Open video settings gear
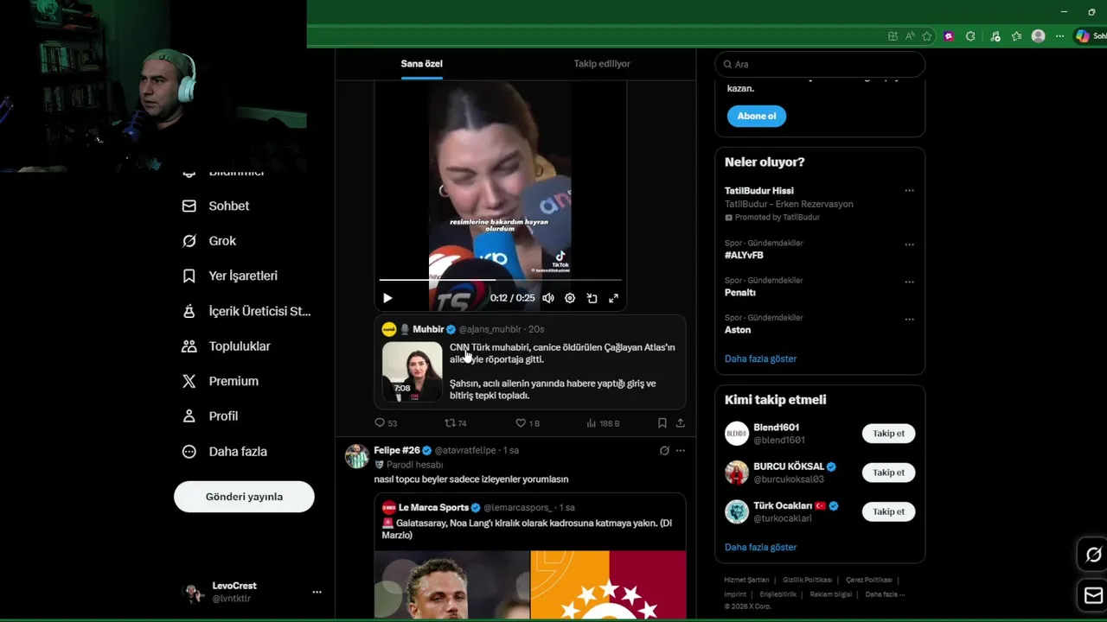1107x622 pixels. point(570,298)
